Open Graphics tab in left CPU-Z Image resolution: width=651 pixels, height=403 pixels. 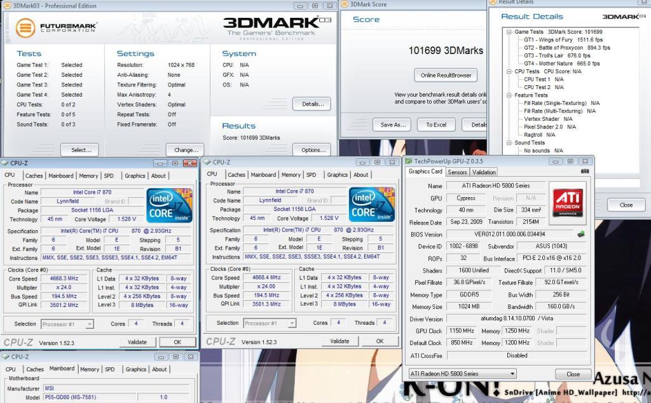click(135, 175)
